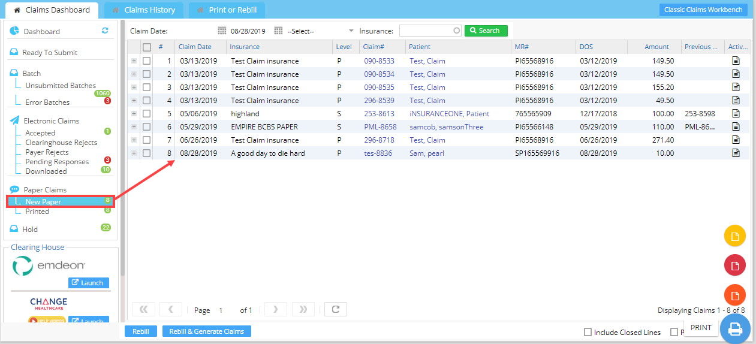
Task: Click the Dashboard refresh icon in sidebar
Action: coord(105,31)
